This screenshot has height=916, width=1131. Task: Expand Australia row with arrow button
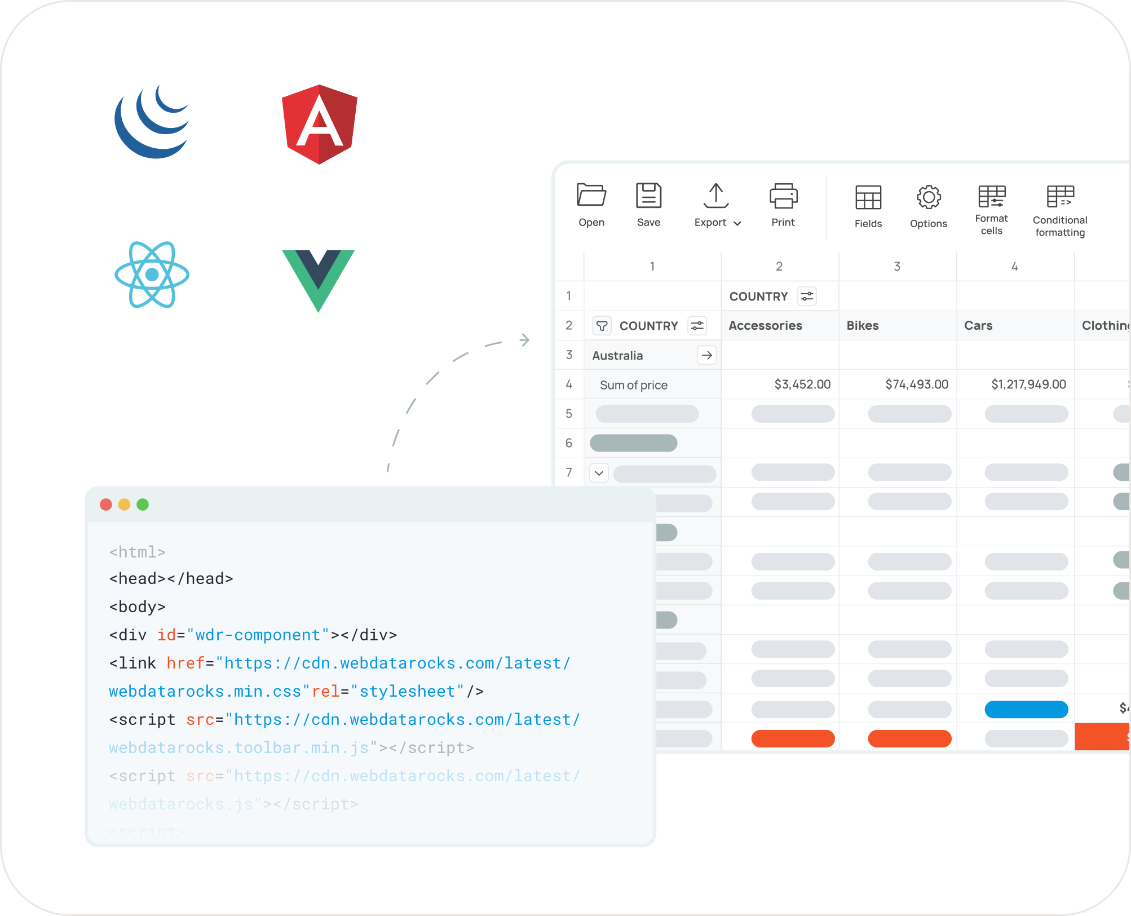[706, 355]
